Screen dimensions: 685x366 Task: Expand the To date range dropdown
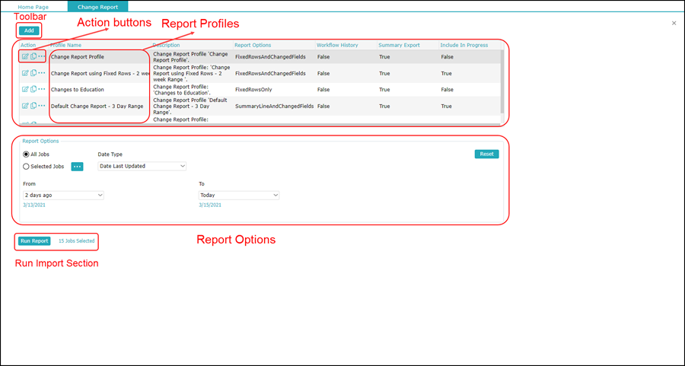238,196
